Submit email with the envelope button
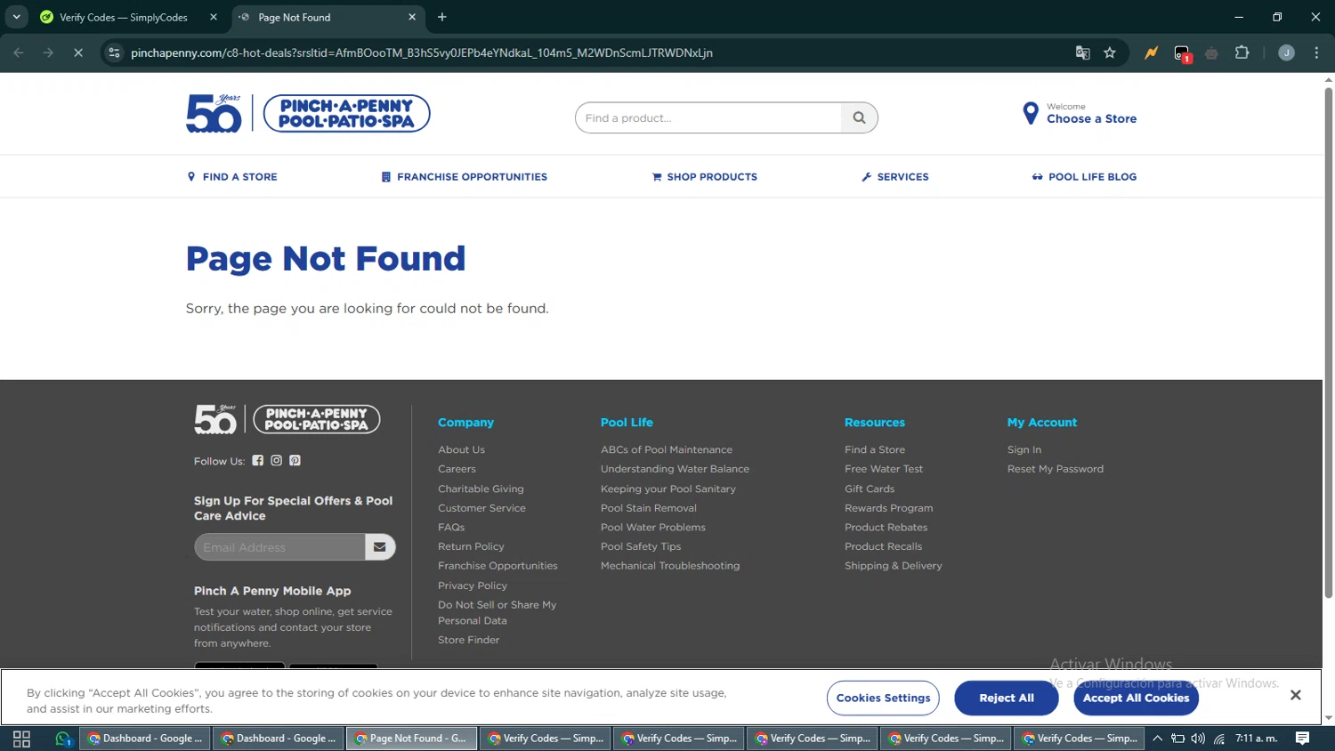1335x751 pixels. (x=380, y=547)
